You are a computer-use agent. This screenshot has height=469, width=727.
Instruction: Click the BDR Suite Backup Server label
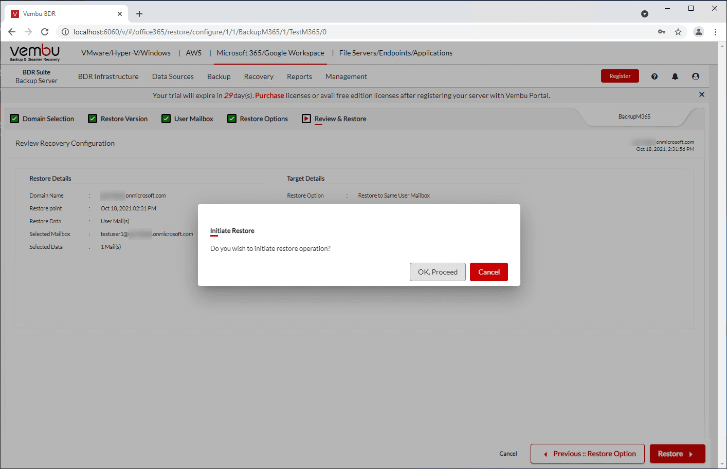coord(37,76)
